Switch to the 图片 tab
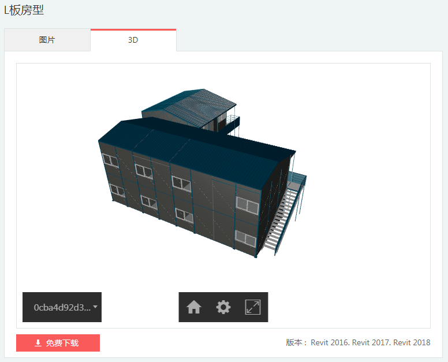The width and height of the screenshot is (448, 362). click(x=47, y=40)
